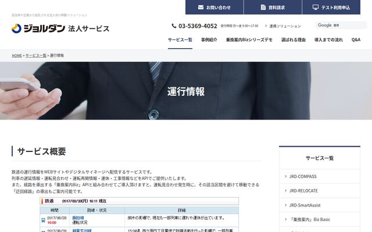Open the 乗換案内Bizシリーズデモ menu item
The width and height of the screenshot is (372, 232).
click(x=249, y=40)
